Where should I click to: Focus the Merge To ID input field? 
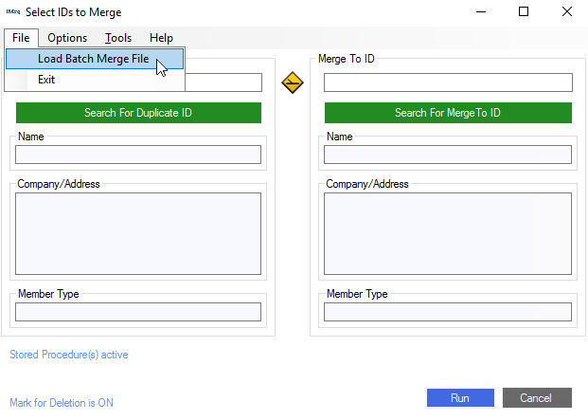coord(448,82)
